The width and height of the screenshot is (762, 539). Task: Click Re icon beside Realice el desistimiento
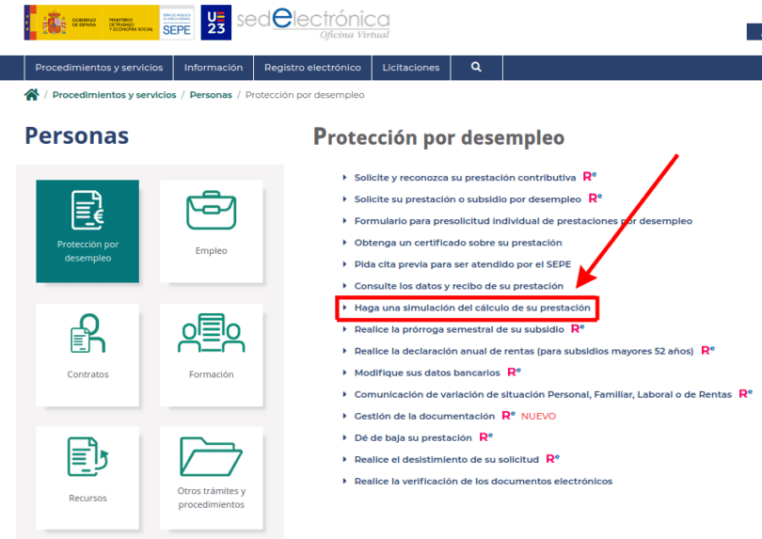point(553,458)
